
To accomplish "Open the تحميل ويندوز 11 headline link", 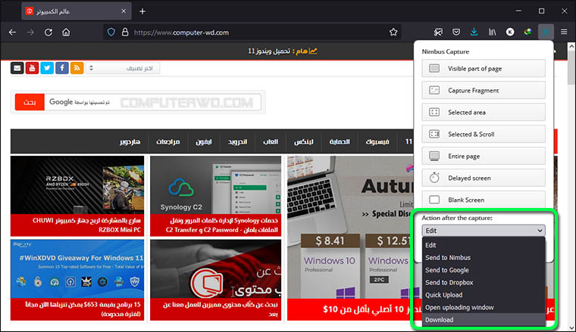I will [x=269, y=51].
